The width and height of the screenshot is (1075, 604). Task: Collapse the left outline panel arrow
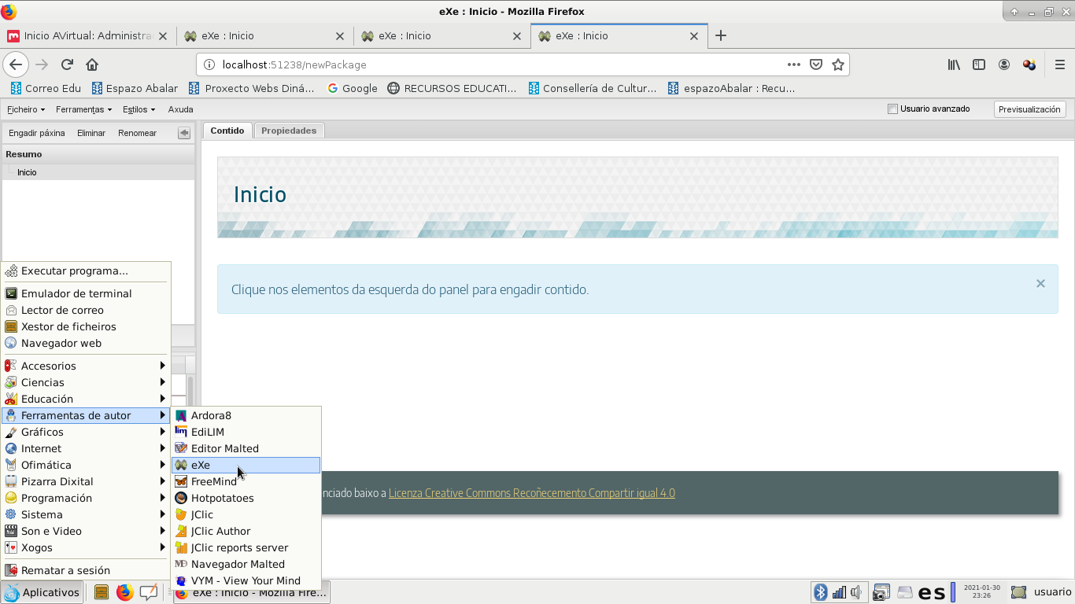(x=184, y=133)
